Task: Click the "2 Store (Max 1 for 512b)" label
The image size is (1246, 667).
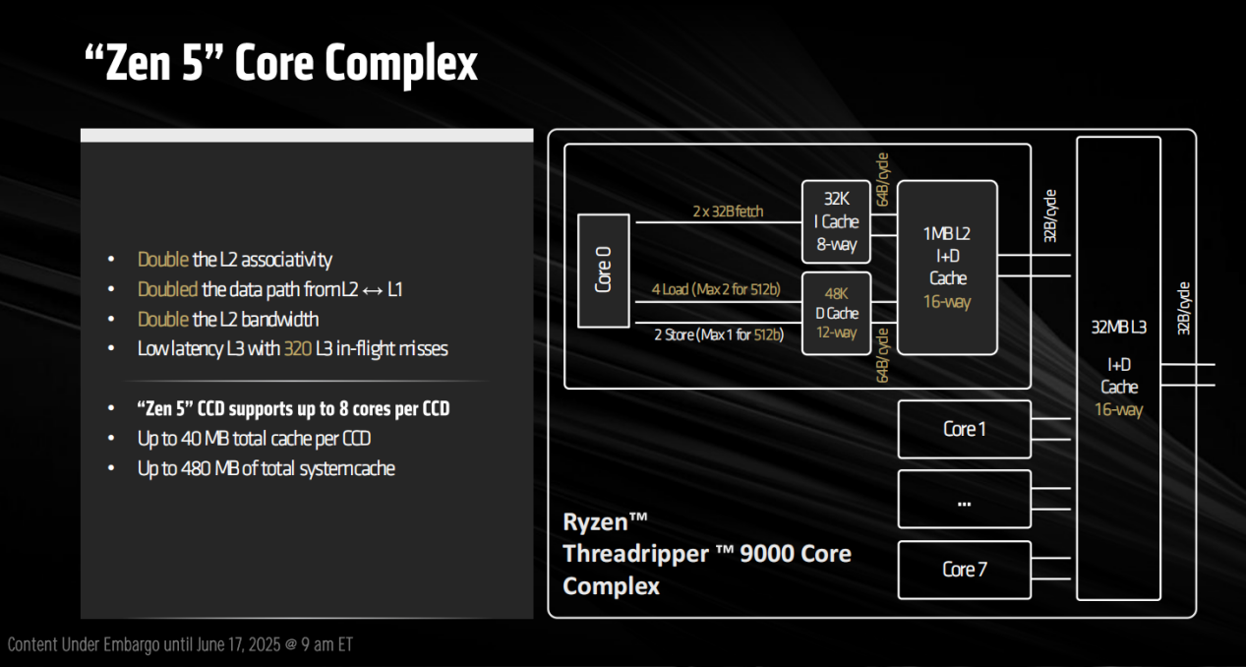Action: click(718, 334)
